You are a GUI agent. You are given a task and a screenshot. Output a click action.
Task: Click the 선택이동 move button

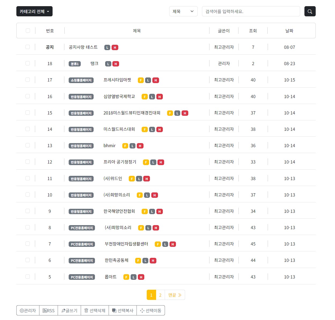[x=151, y=310]
